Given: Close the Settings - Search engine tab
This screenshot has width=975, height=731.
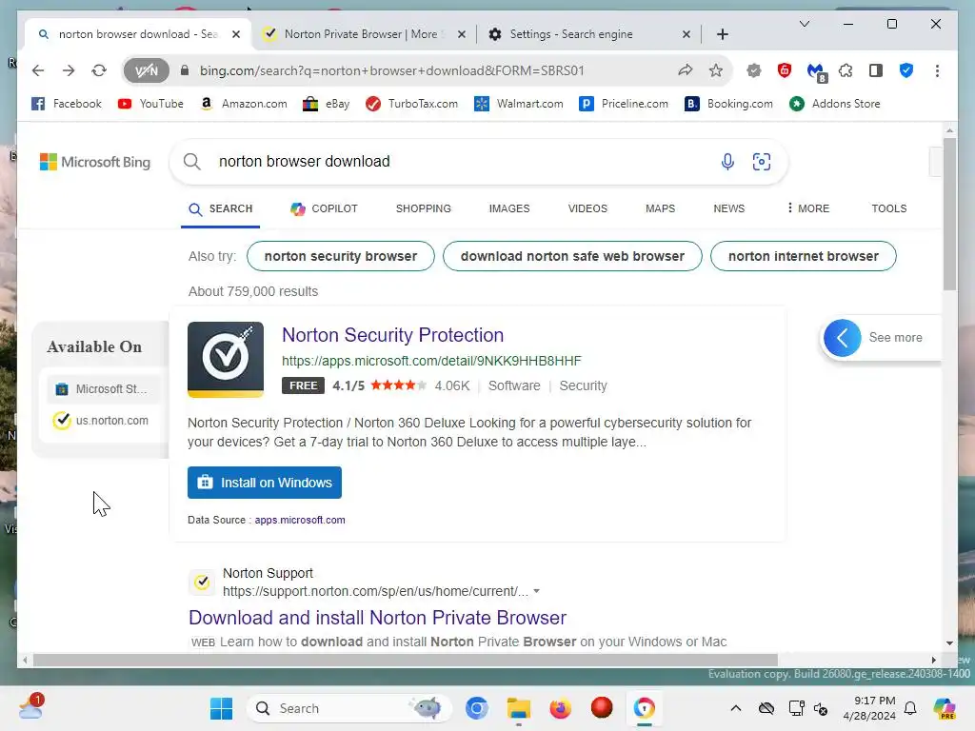Looking at the screenshot, I should click(x=686, y=34).
